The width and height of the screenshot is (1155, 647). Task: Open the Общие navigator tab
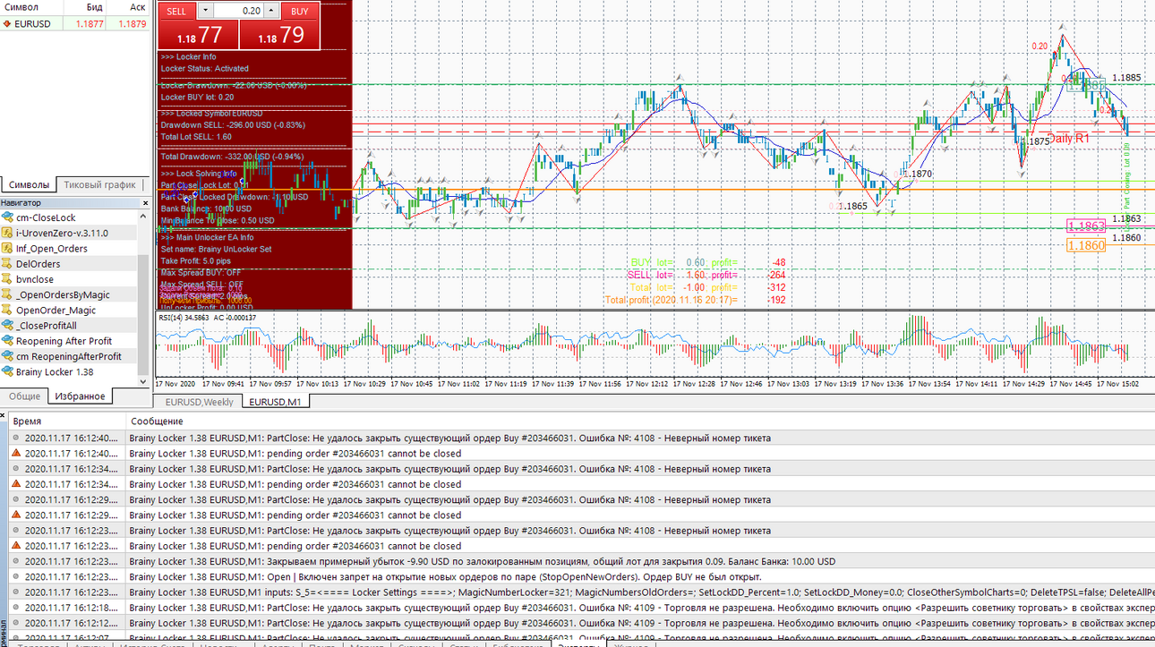pyautogui.click(x=24, y=396)
